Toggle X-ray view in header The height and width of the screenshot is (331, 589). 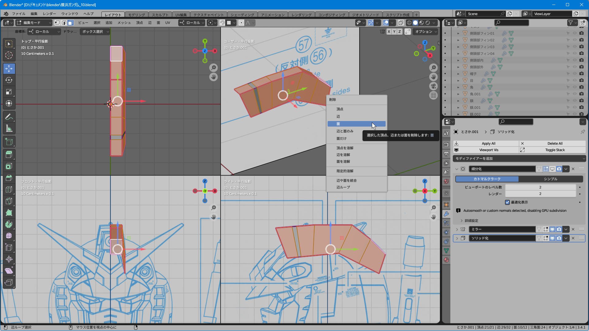click(401, 23)
